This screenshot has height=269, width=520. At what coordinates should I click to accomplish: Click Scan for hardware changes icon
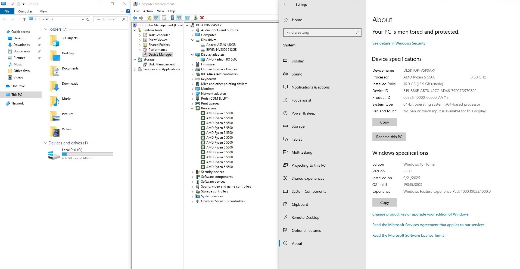pos(187,18)
